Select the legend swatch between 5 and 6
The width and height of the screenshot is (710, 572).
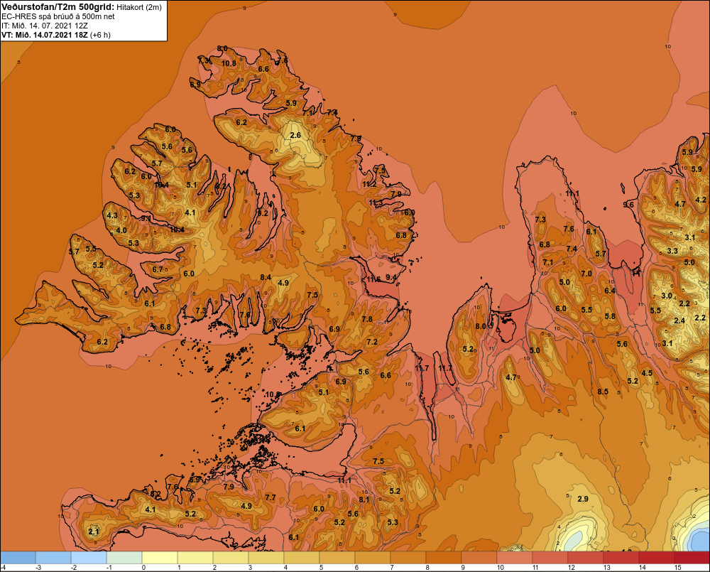coord(337,558)
